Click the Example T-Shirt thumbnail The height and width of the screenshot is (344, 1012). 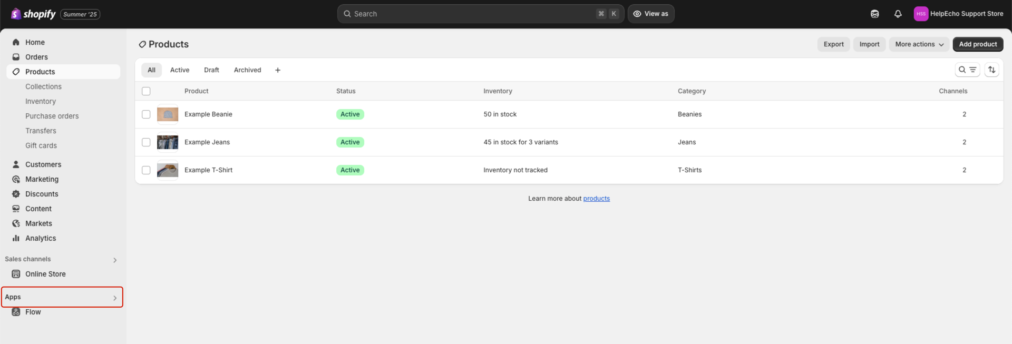[x=168, y=170]
